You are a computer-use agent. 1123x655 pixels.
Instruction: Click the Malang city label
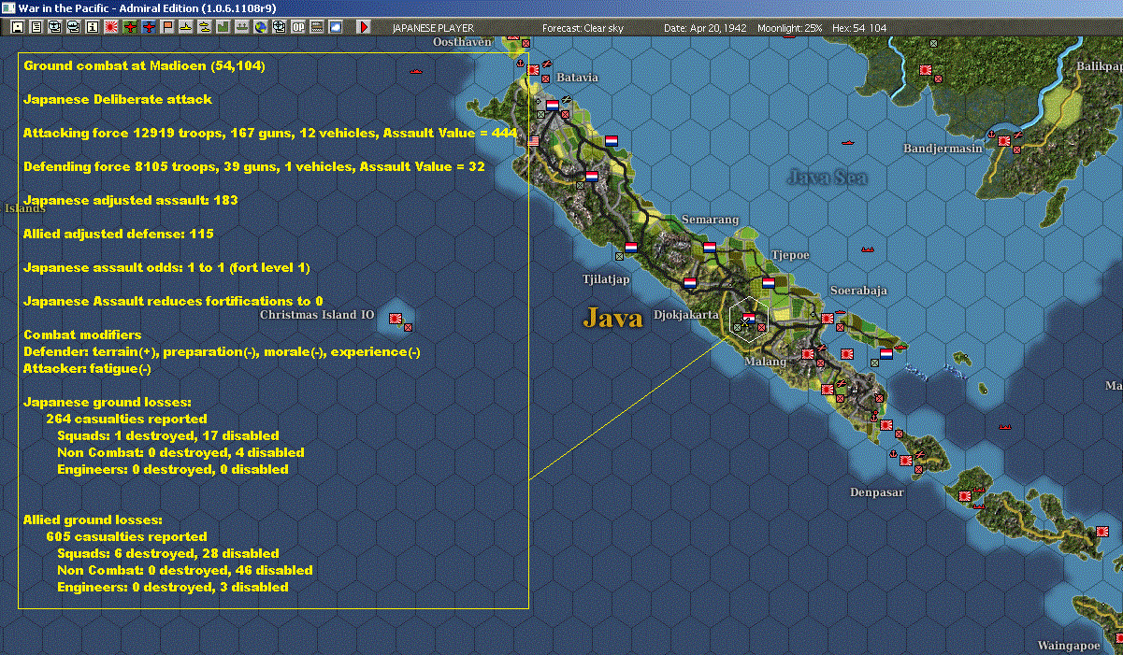pos(766,362)
